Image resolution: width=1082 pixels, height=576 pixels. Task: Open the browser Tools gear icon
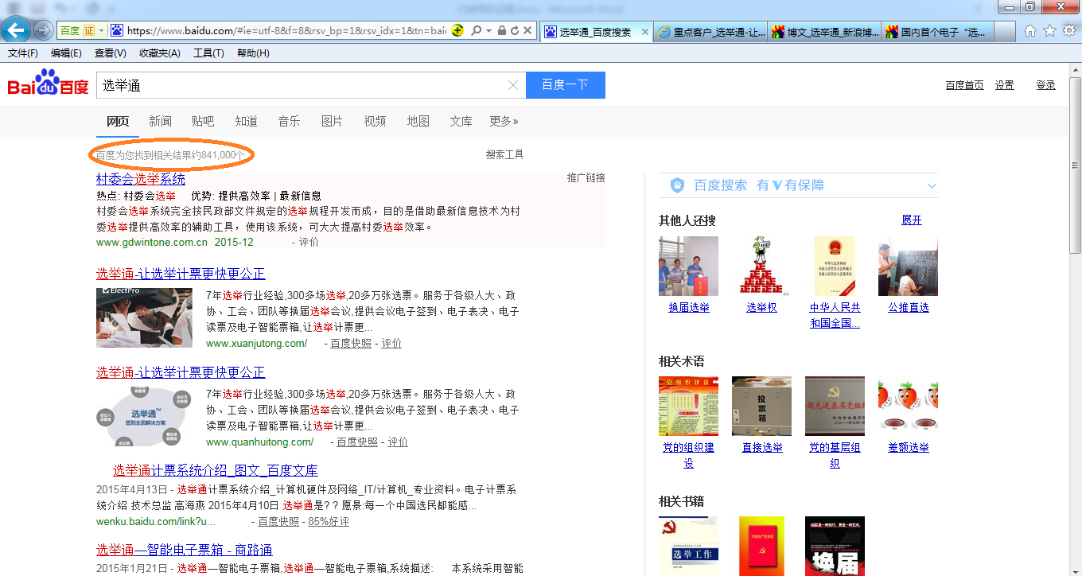(x=1068, y=31)
